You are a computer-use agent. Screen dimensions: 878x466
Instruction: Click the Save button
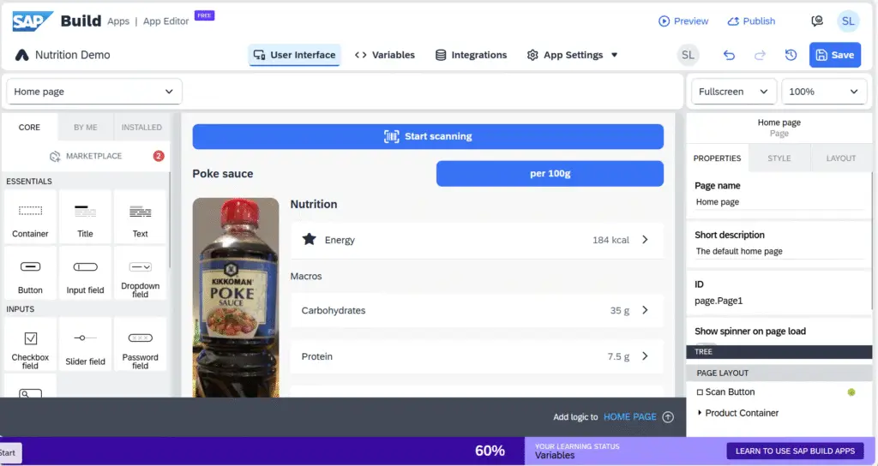click(x=834, y=55)
